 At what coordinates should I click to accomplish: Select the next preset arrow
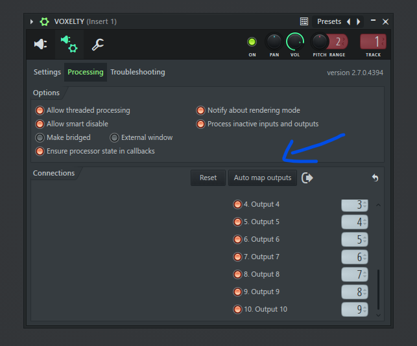pos(358,21)
